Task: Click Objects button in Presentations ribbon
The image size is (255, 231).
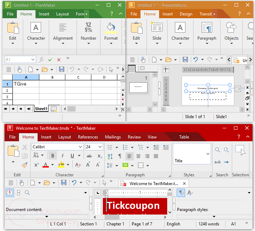Action: click(x=231, y=33)
